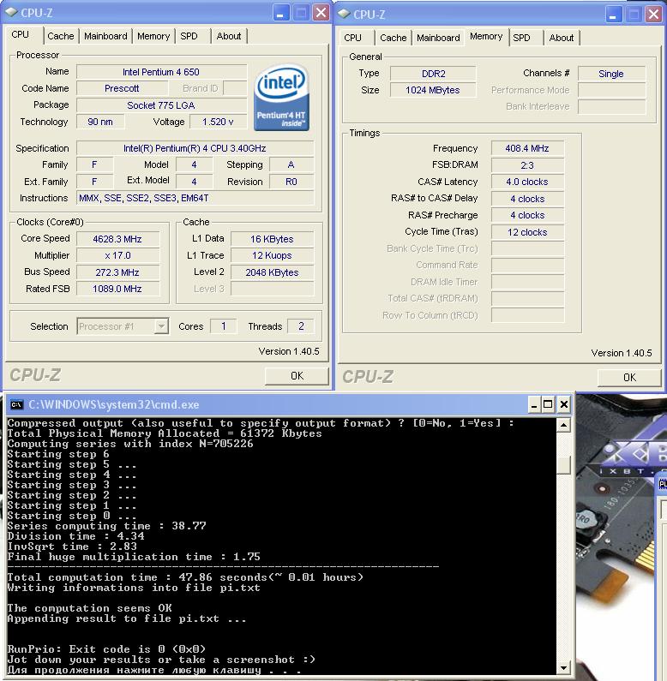Screen dimensions: 667x681
Task: Open Memory tab in left CPU-Z window
Action: coord(153,36)
